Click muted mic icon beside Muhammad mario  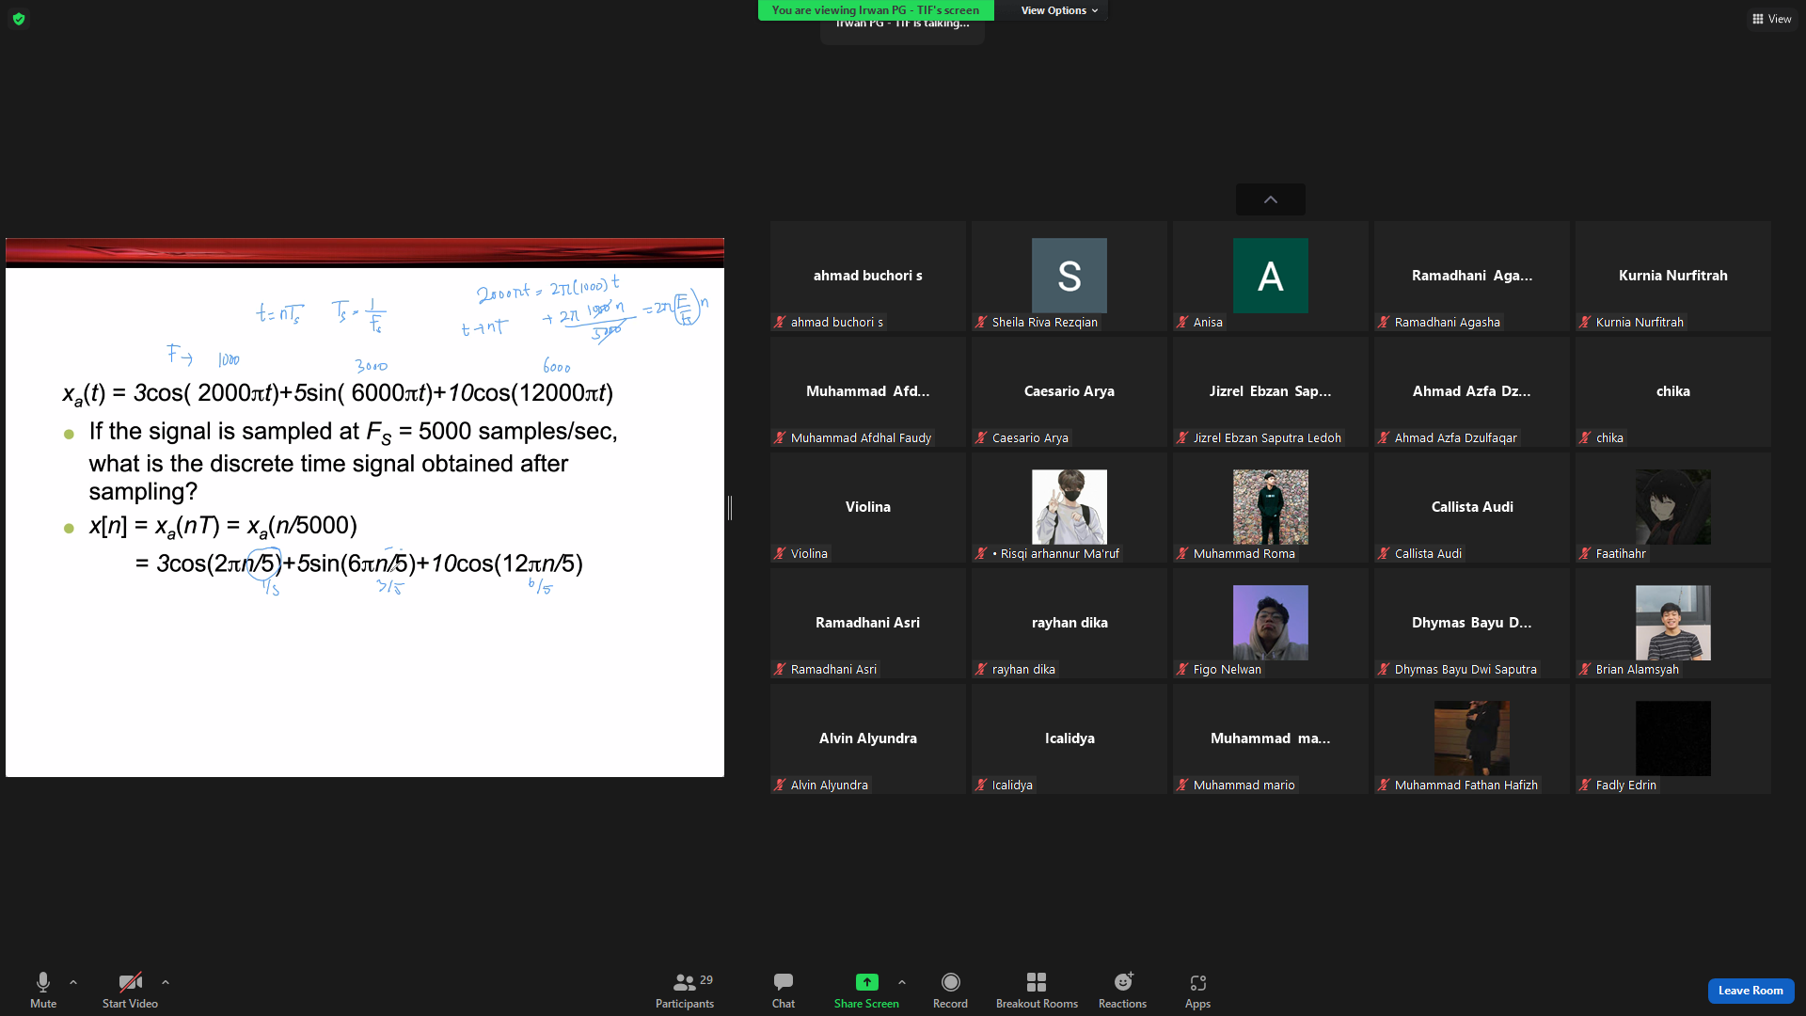(x=1182, y=785)
